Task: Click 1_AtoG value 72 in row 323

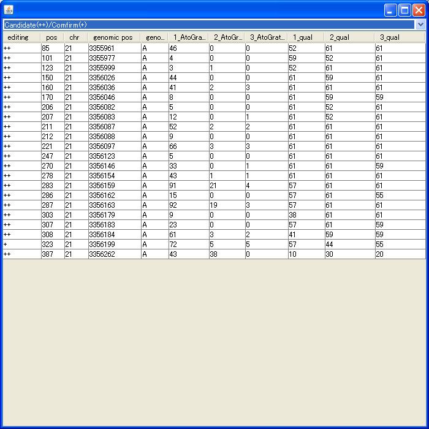Action: [x=189, y=245]
